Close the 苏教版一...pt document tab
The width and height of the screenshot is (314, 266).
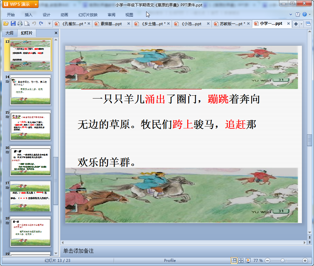pyautogui.click(x=248, y=24)
